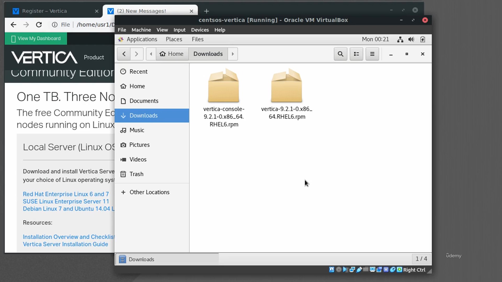Click the vertica-9.2.1-0.x86_64.RHEL6.rpm file name

point(287,113)
